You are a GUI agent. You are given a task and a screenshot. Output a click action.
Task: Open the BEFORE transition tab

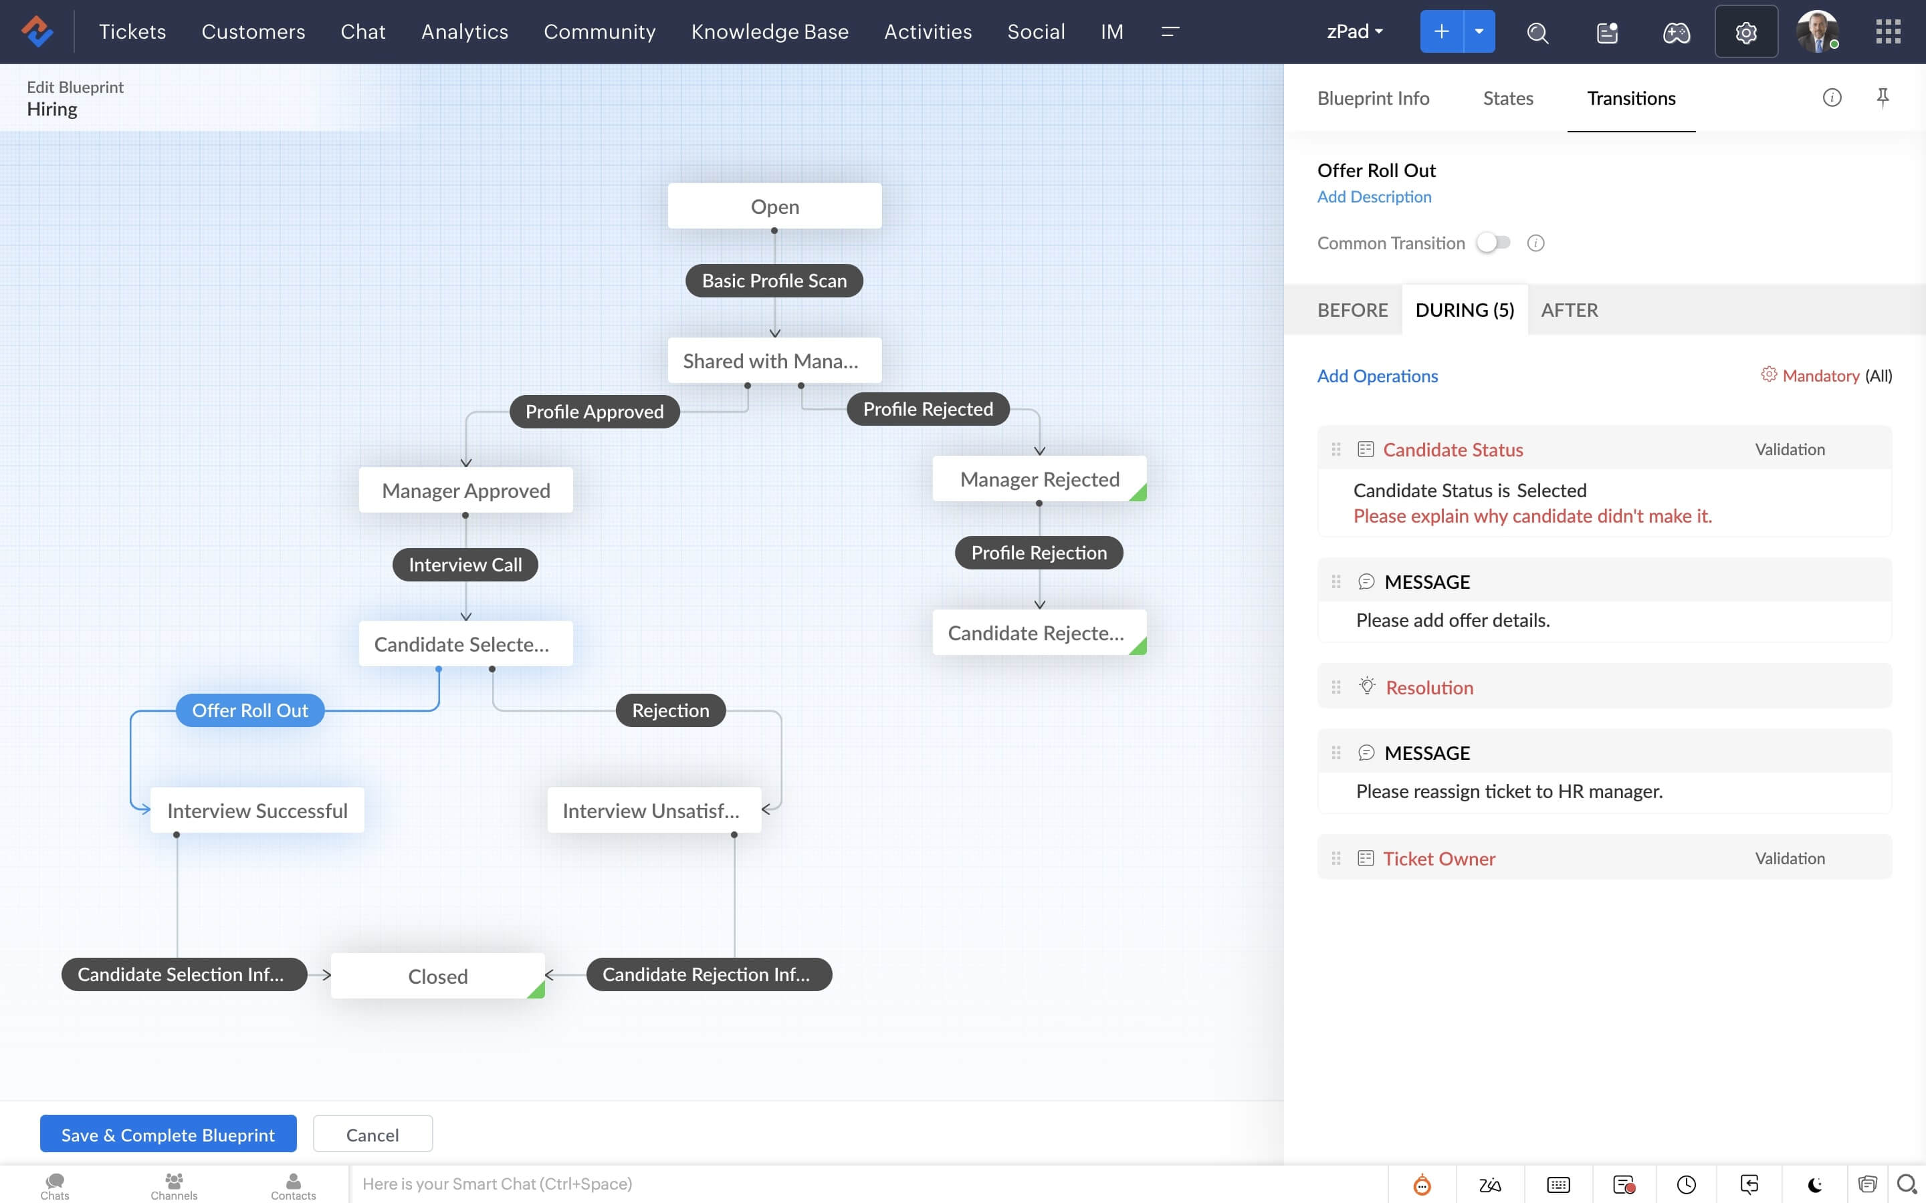click(1352, 307)
